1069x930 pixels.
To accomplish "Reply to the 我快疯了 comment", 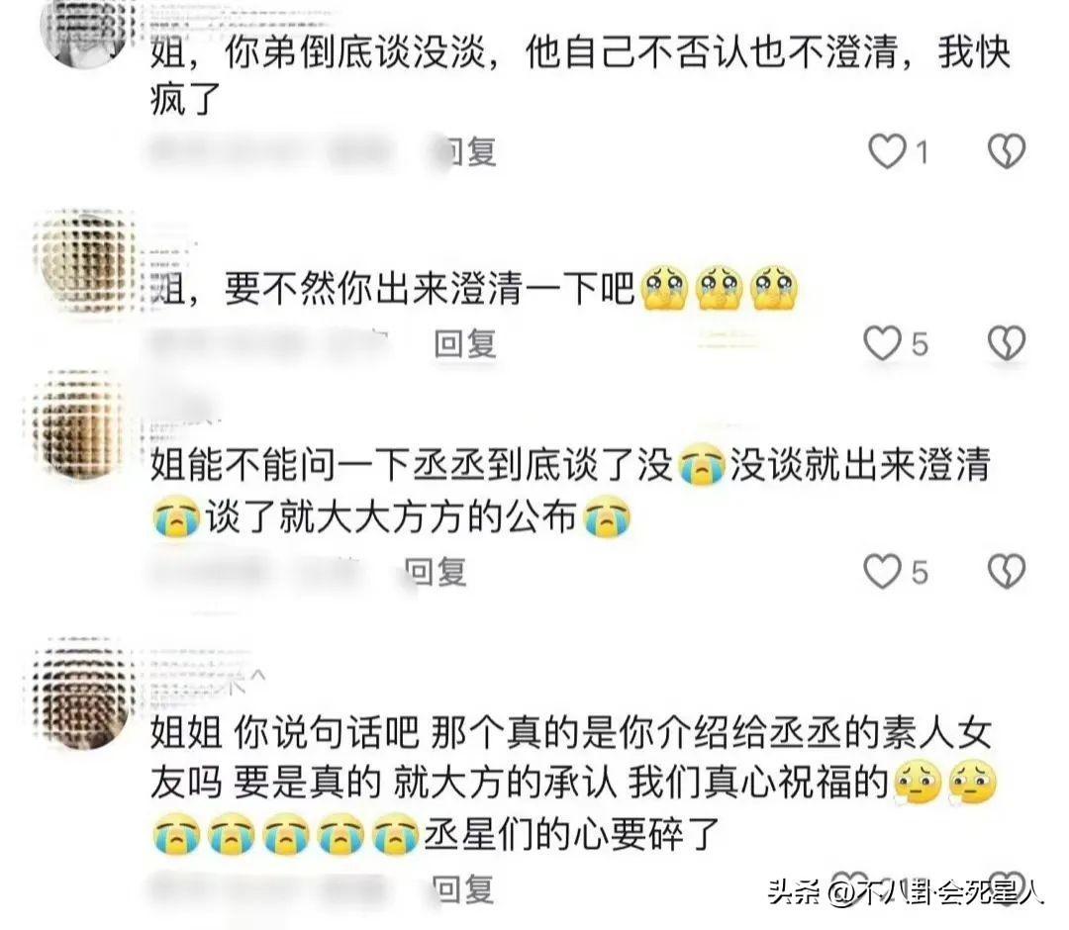I will tap(468, 151).
